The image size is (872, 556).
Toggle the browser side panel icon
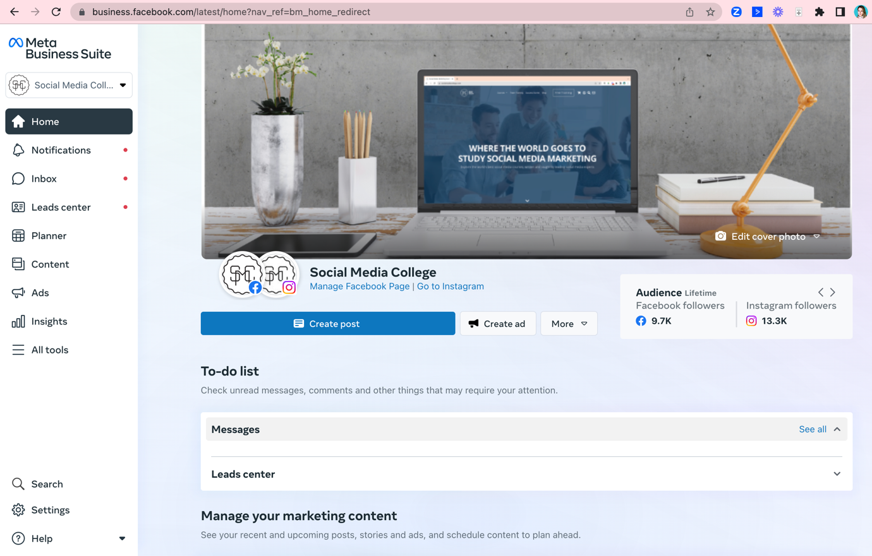pyautogui.click(x=840, y=12)
